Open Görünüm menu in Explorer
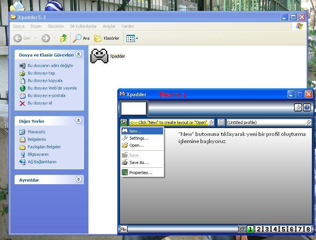 (x=55, y=26)
